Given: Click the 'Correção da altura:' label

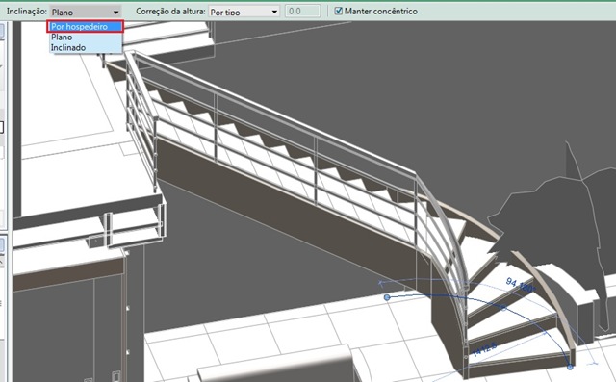Looking at the screenshot, I should pos(170,12).
